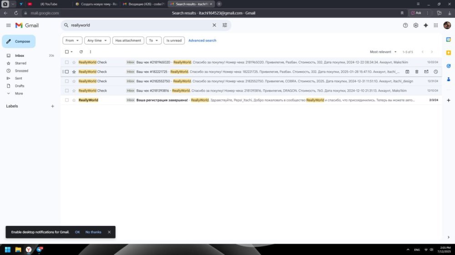This screenshot has height=255, width=455.
Task: Open the To filter dropdown
Action: [153, 40]
